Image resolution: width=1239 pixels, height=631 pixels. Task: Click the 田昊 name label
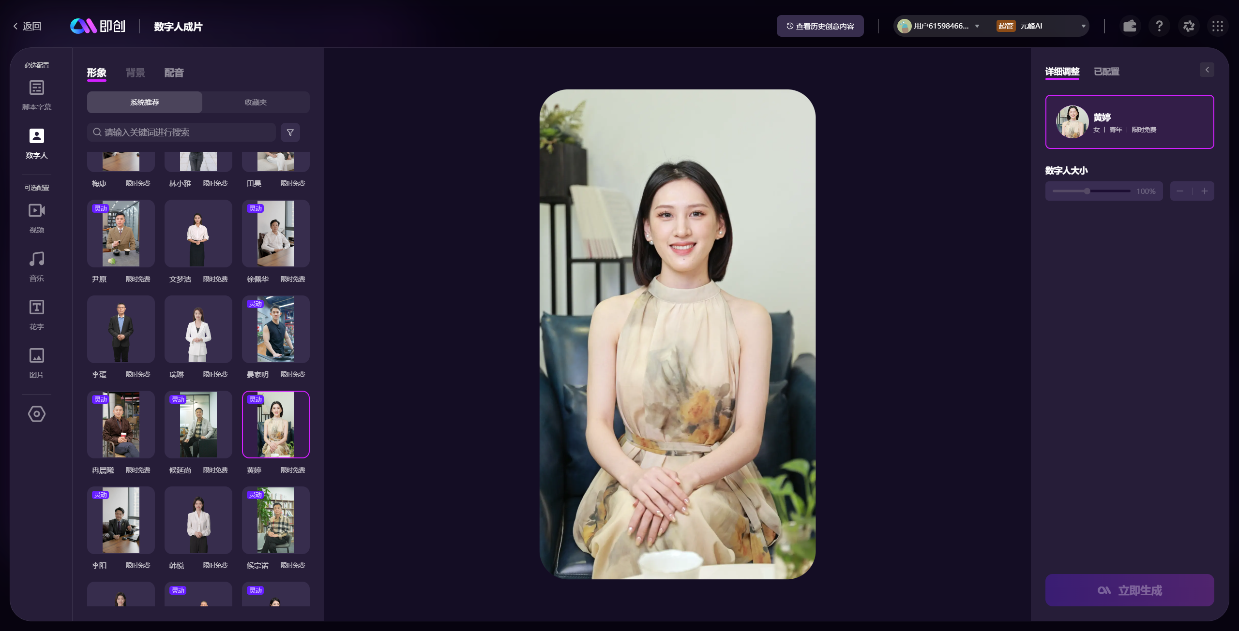[x=254, y=184]
